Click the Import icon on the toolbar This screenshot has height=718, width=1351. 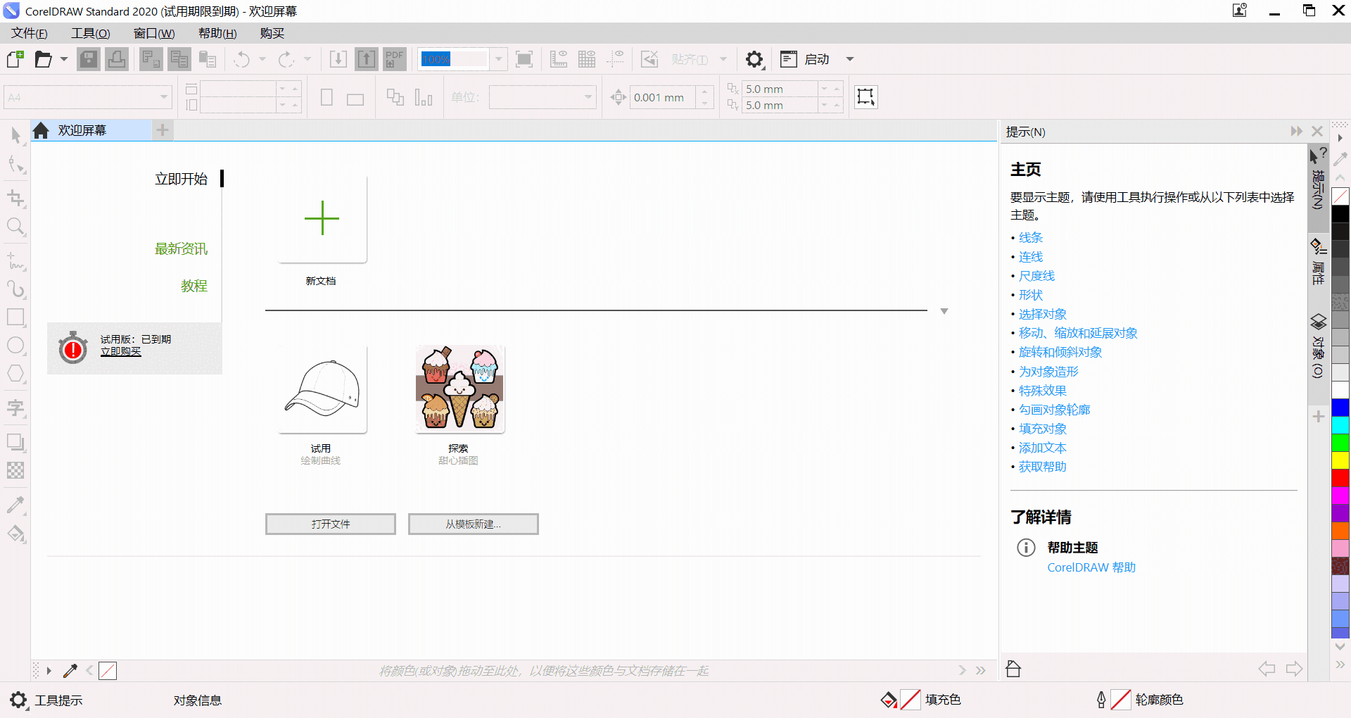338,59
